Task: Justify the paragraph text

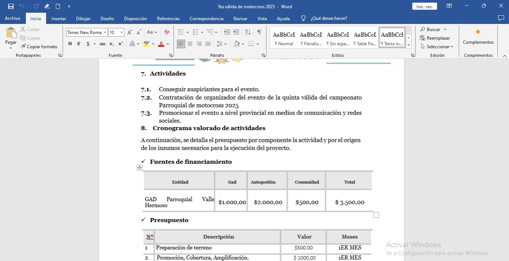Action: [x=208, y=44]
